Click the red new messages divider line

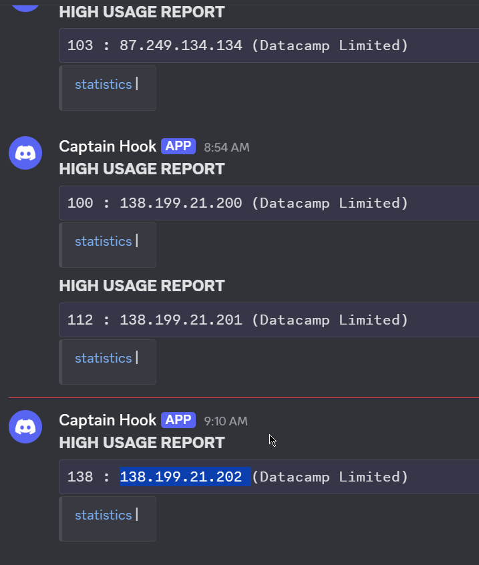tap(244, 397)
